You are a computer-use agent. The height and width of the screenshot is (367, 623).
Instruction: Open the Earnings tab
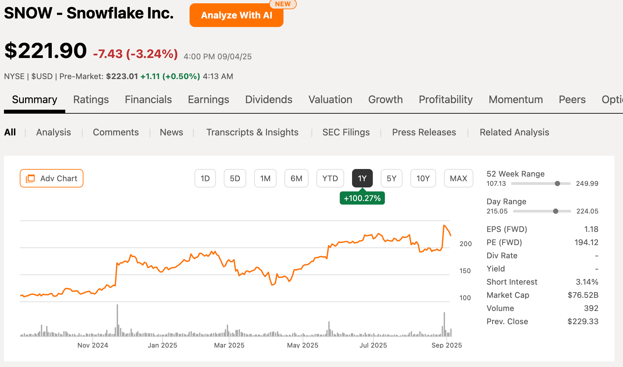pyautogui.click(x=208, y=99)
